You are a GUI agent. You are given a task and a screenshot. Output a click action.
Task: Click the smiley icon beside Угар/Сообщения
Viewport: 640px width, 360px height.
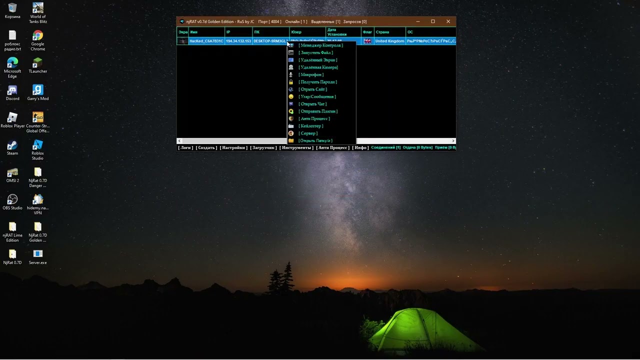click(291, 96)
